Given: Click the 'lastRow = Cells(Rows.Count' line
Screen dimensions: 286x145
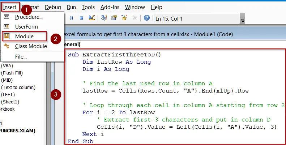Looking at the screenshot, I should click(x=166, y=91).
